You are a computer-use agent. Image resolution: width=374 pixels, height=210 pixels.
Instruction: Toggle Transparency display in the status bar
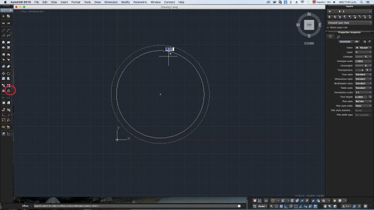pyautogui.click(x=315, y=206)
